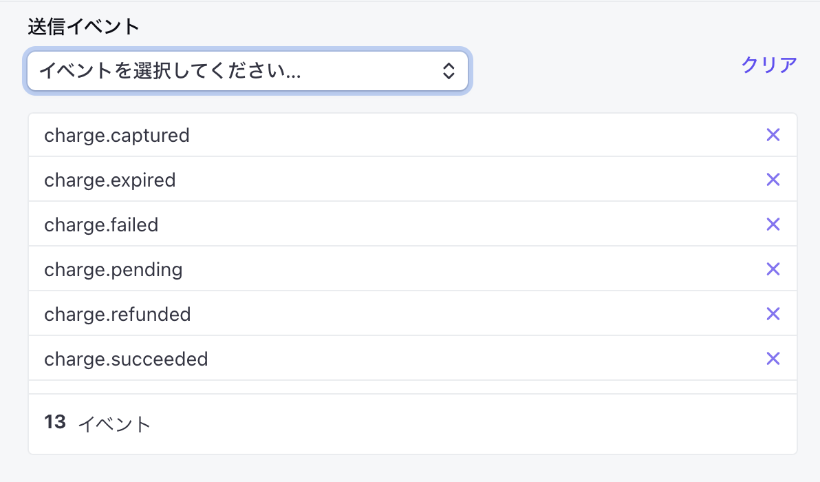Click the 13 イベント count label

pos(96,422)
